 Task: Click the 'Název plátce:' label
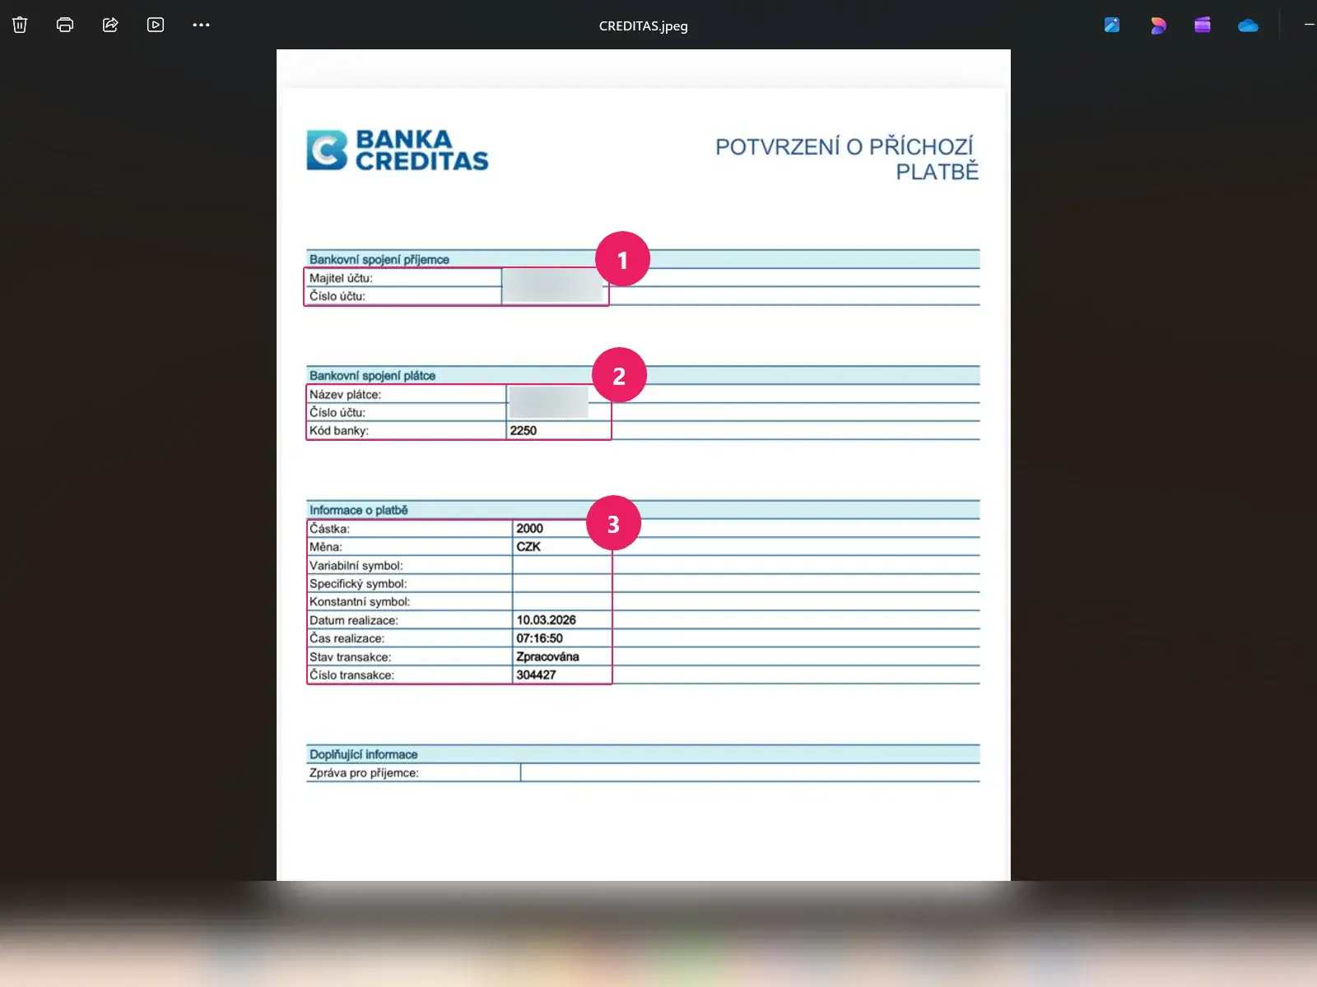click(345, 394)
